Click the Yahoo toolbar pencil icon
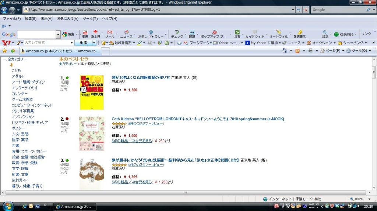This screenshot has width=377, height=211. click(x=18, y=43)
